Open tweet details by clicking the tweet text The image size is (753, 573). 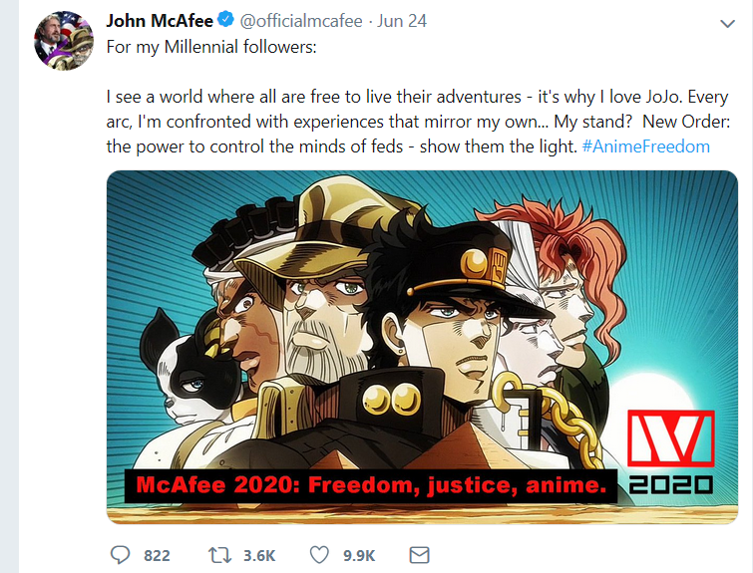pos(418,122)
